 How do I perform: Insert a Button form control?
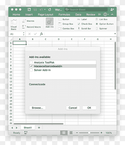pos(64,19)
